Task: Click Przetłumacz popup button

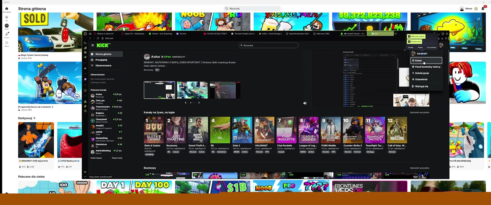Action: pos(414,42)
